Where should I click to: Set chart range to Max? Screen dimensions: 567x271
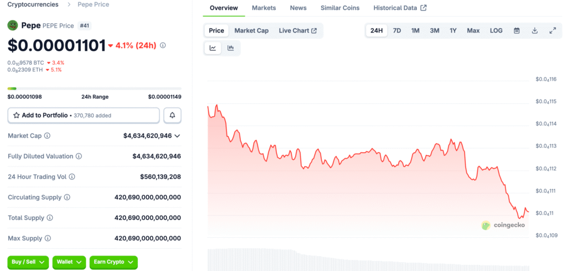point(473,31)
